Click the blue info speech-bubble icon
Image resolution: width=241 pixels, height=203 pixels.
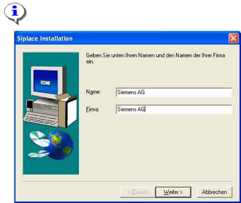[x=15, y=13]
